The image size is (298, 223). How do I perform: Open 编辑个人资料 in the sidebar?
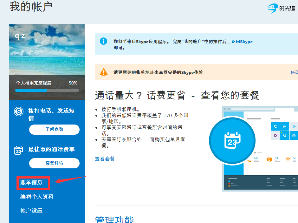tap(37, 197)
